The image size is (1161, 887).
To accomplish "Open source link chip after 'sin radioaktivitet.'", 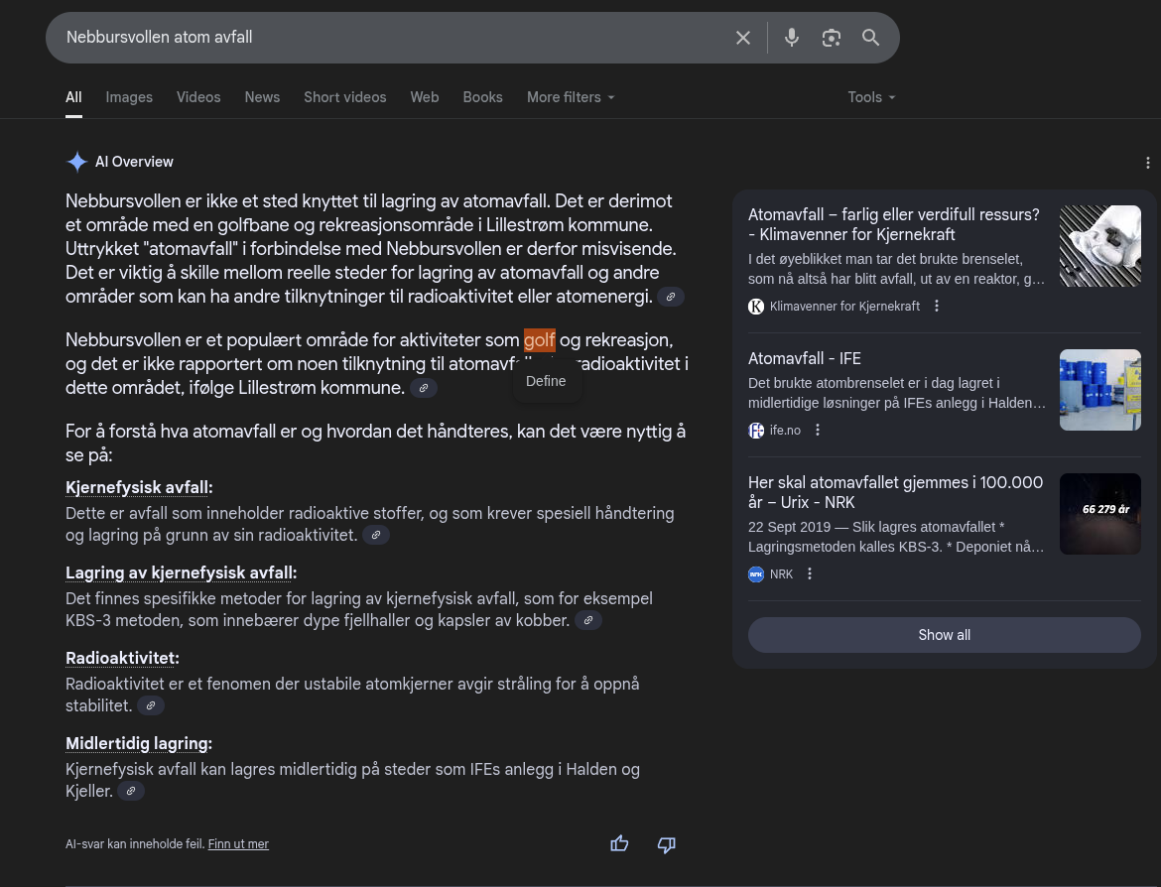I will [x=376, y=535].
